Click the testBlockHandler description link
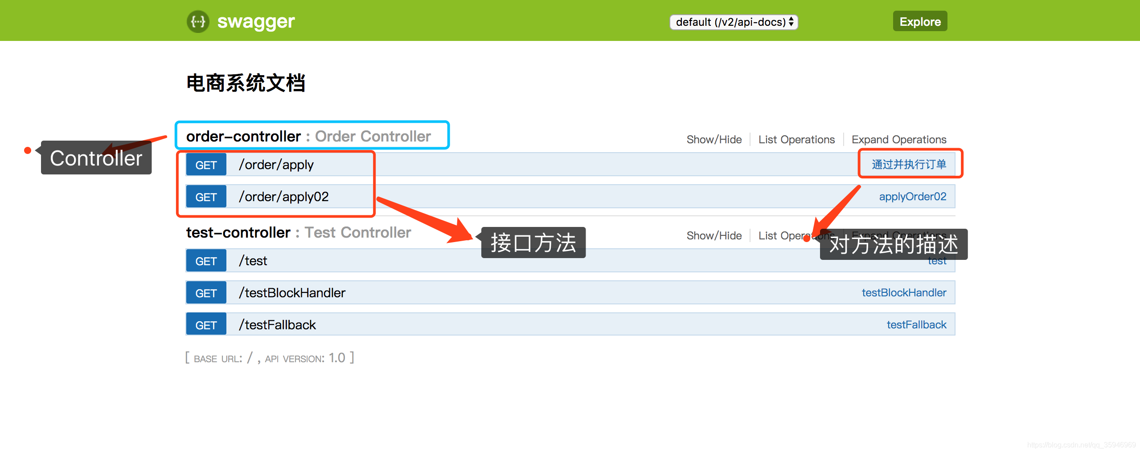The image size is (1140, 453). [904, 292]
